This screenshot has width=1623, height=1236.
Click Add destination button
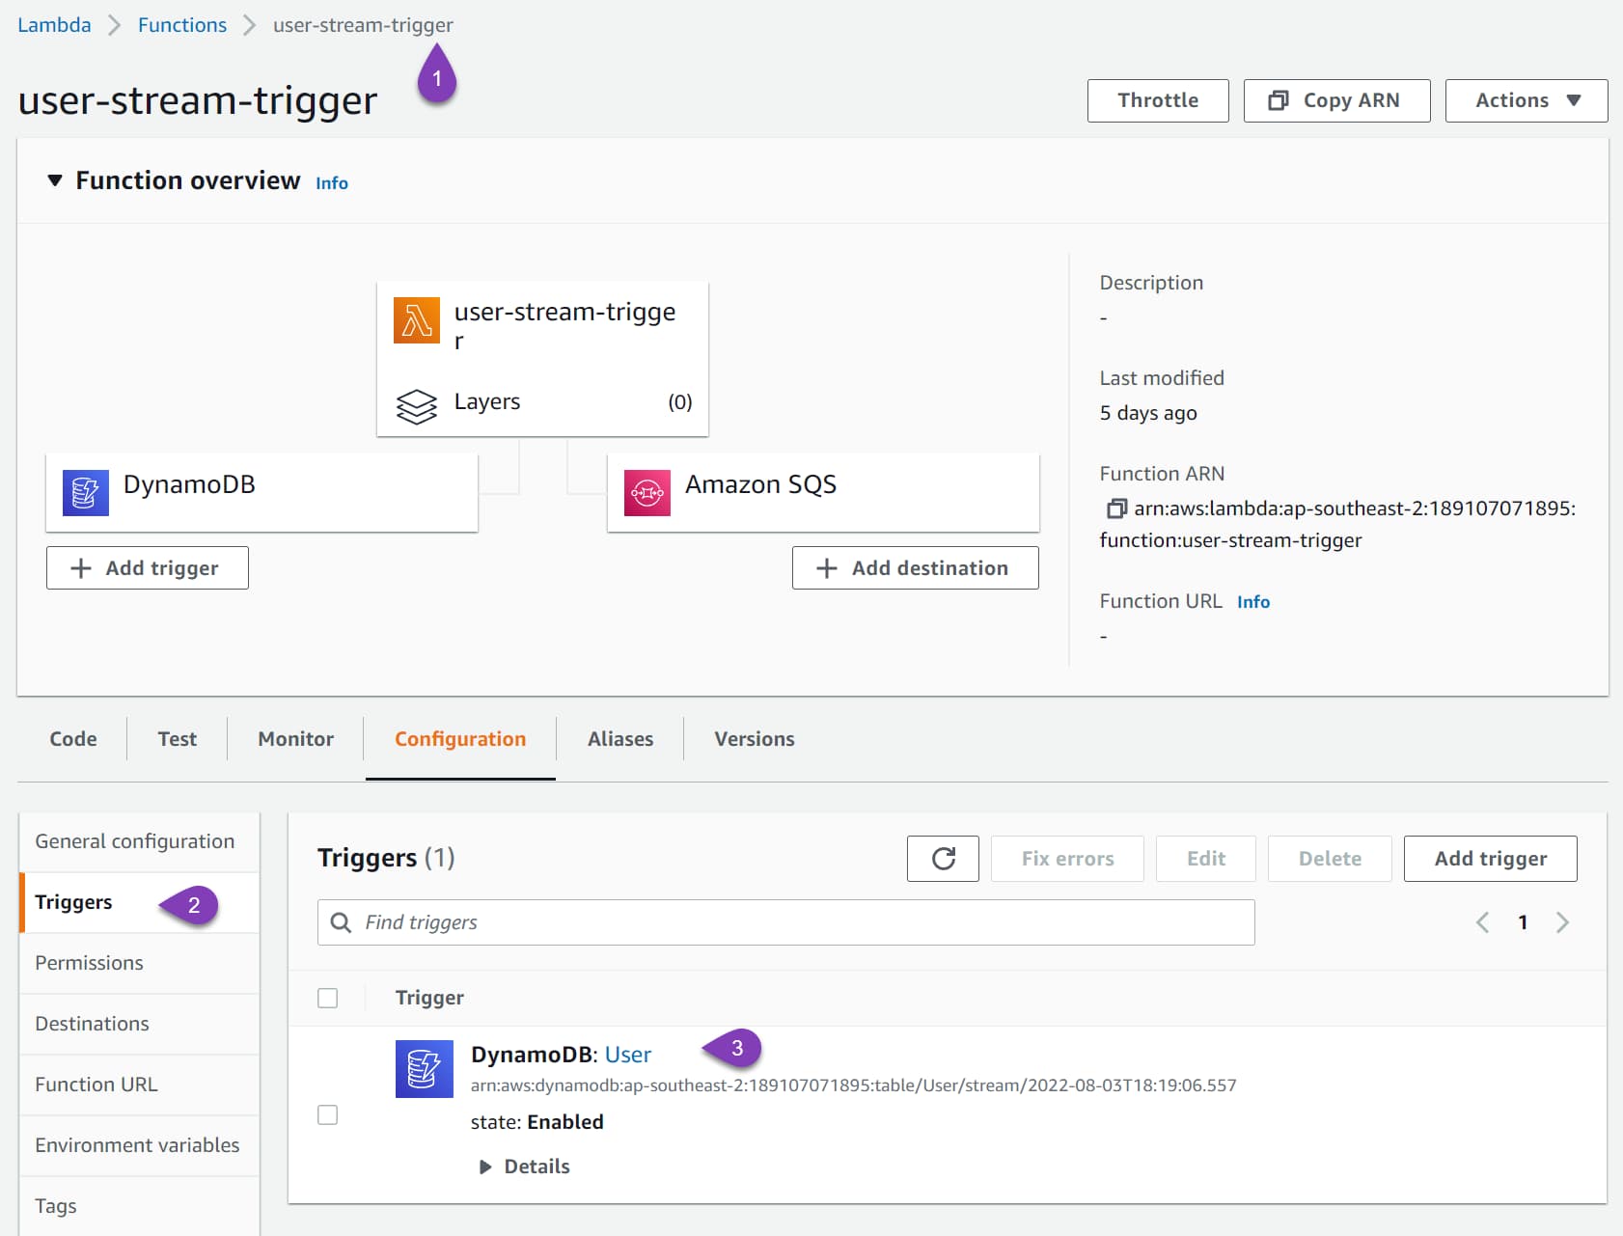coord(915,568)
